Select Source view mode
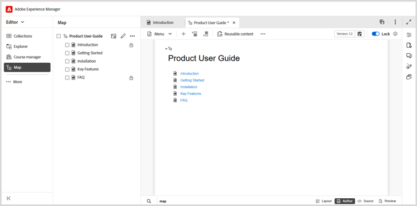This screenshot has width=417, height=206. pos(365,201)
